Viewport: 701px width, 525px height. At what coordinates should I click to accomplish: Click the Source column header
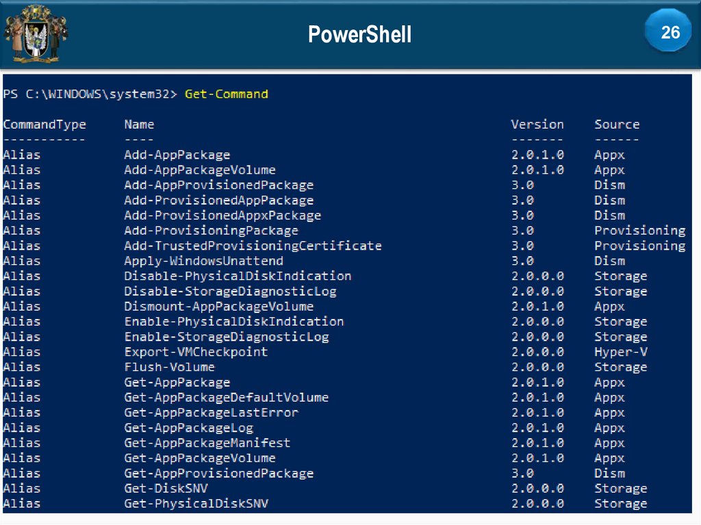617,125
